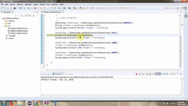The width and height of the screenshot is (188, 106).
Task: Open the Windows Start menu
Action: [x=4, y=103]
